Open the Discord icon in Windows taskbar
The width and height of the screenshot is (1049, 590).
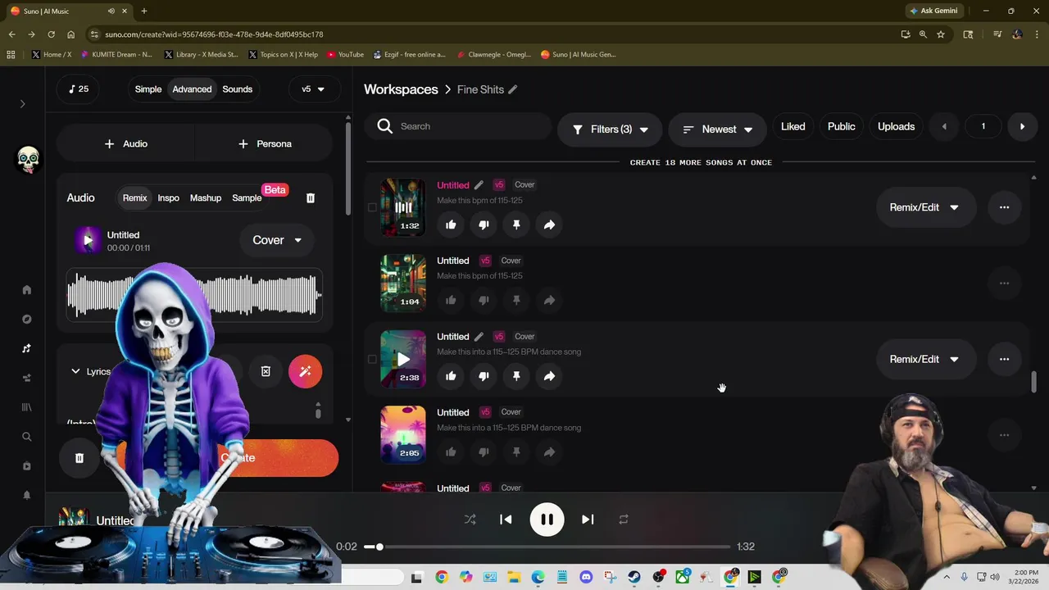(x=586, y=578)
